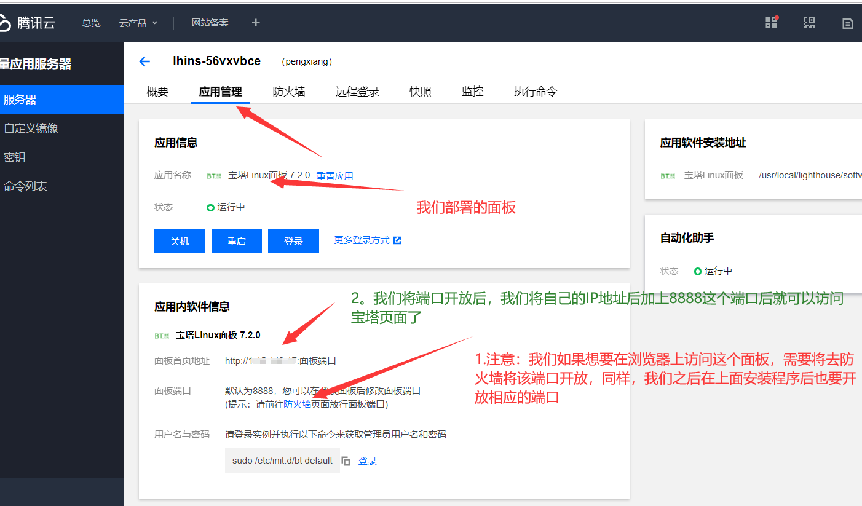Click the BT logo in 应用软件安装地址 card

tap(668, 176)
